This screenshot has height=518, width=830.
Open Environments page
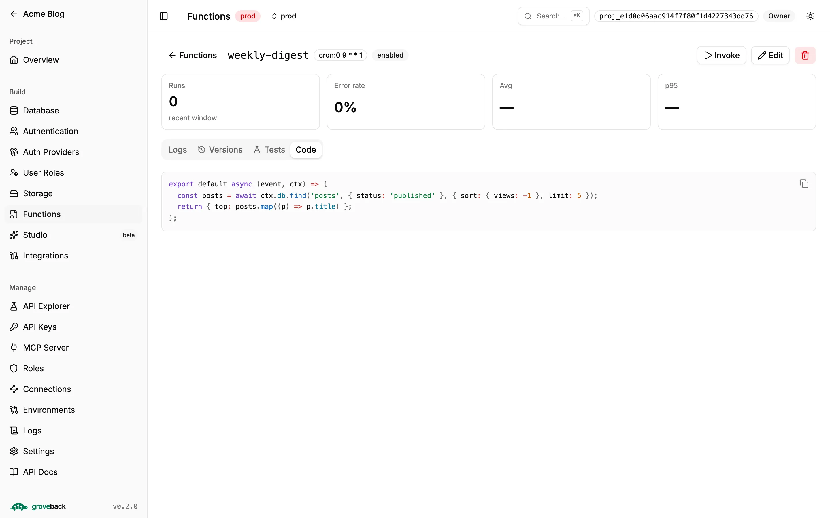click(x=73, y=410)
